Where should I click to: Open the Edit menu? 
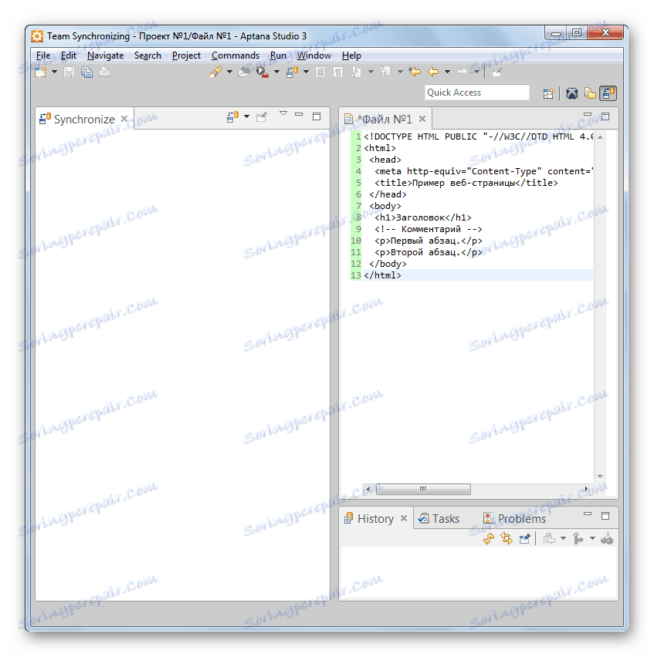tap(69, 56)
